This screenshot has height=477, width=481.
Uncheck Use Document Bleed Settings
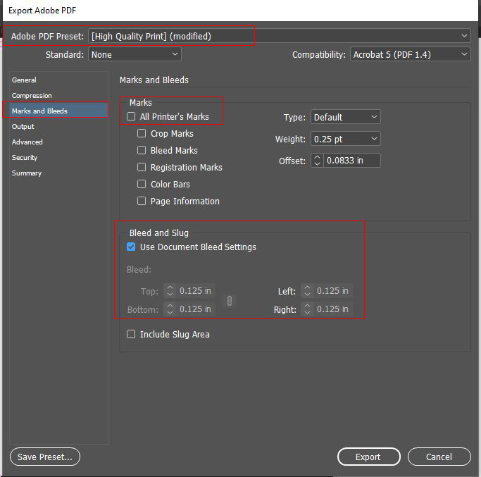point(131,247)
